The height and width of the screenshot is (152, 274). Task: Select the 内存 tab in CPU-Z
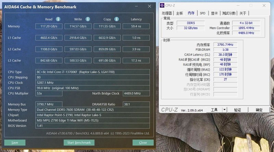coord(191,13)
